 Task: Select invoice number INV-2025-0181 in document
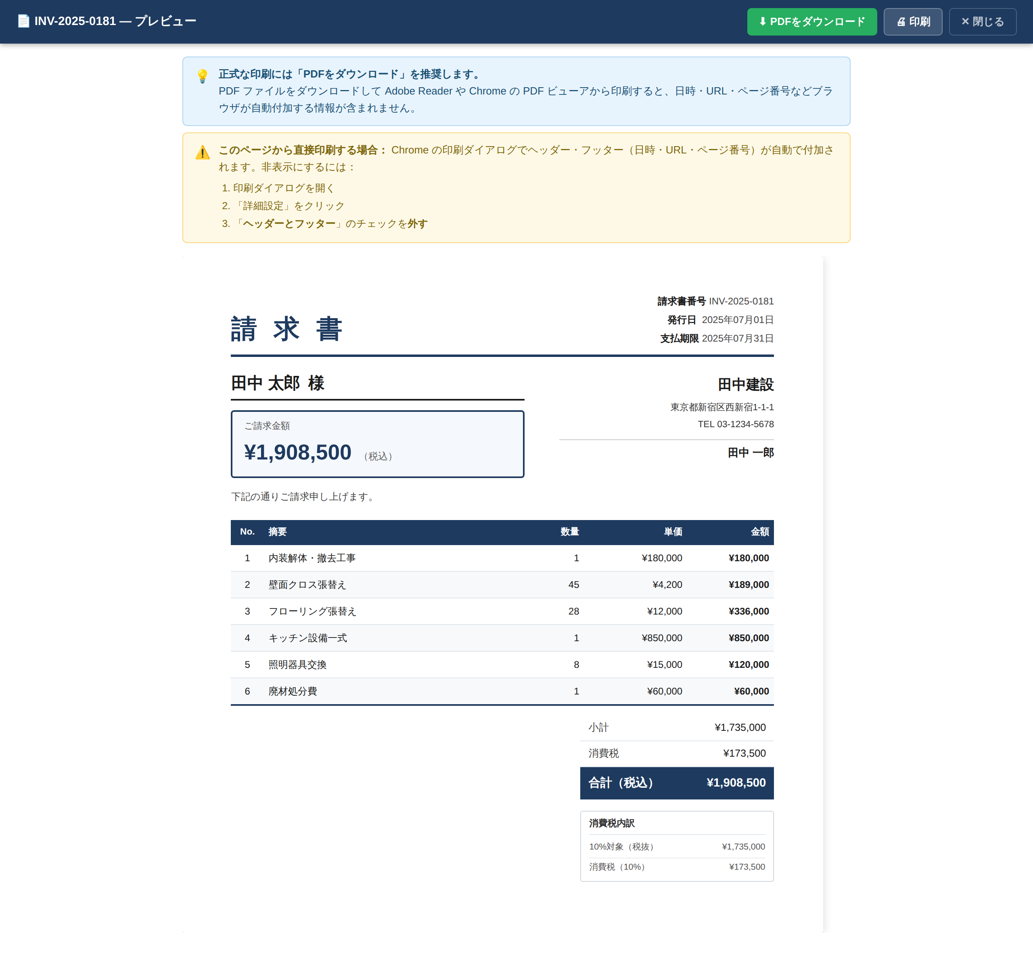coord(741,301)
